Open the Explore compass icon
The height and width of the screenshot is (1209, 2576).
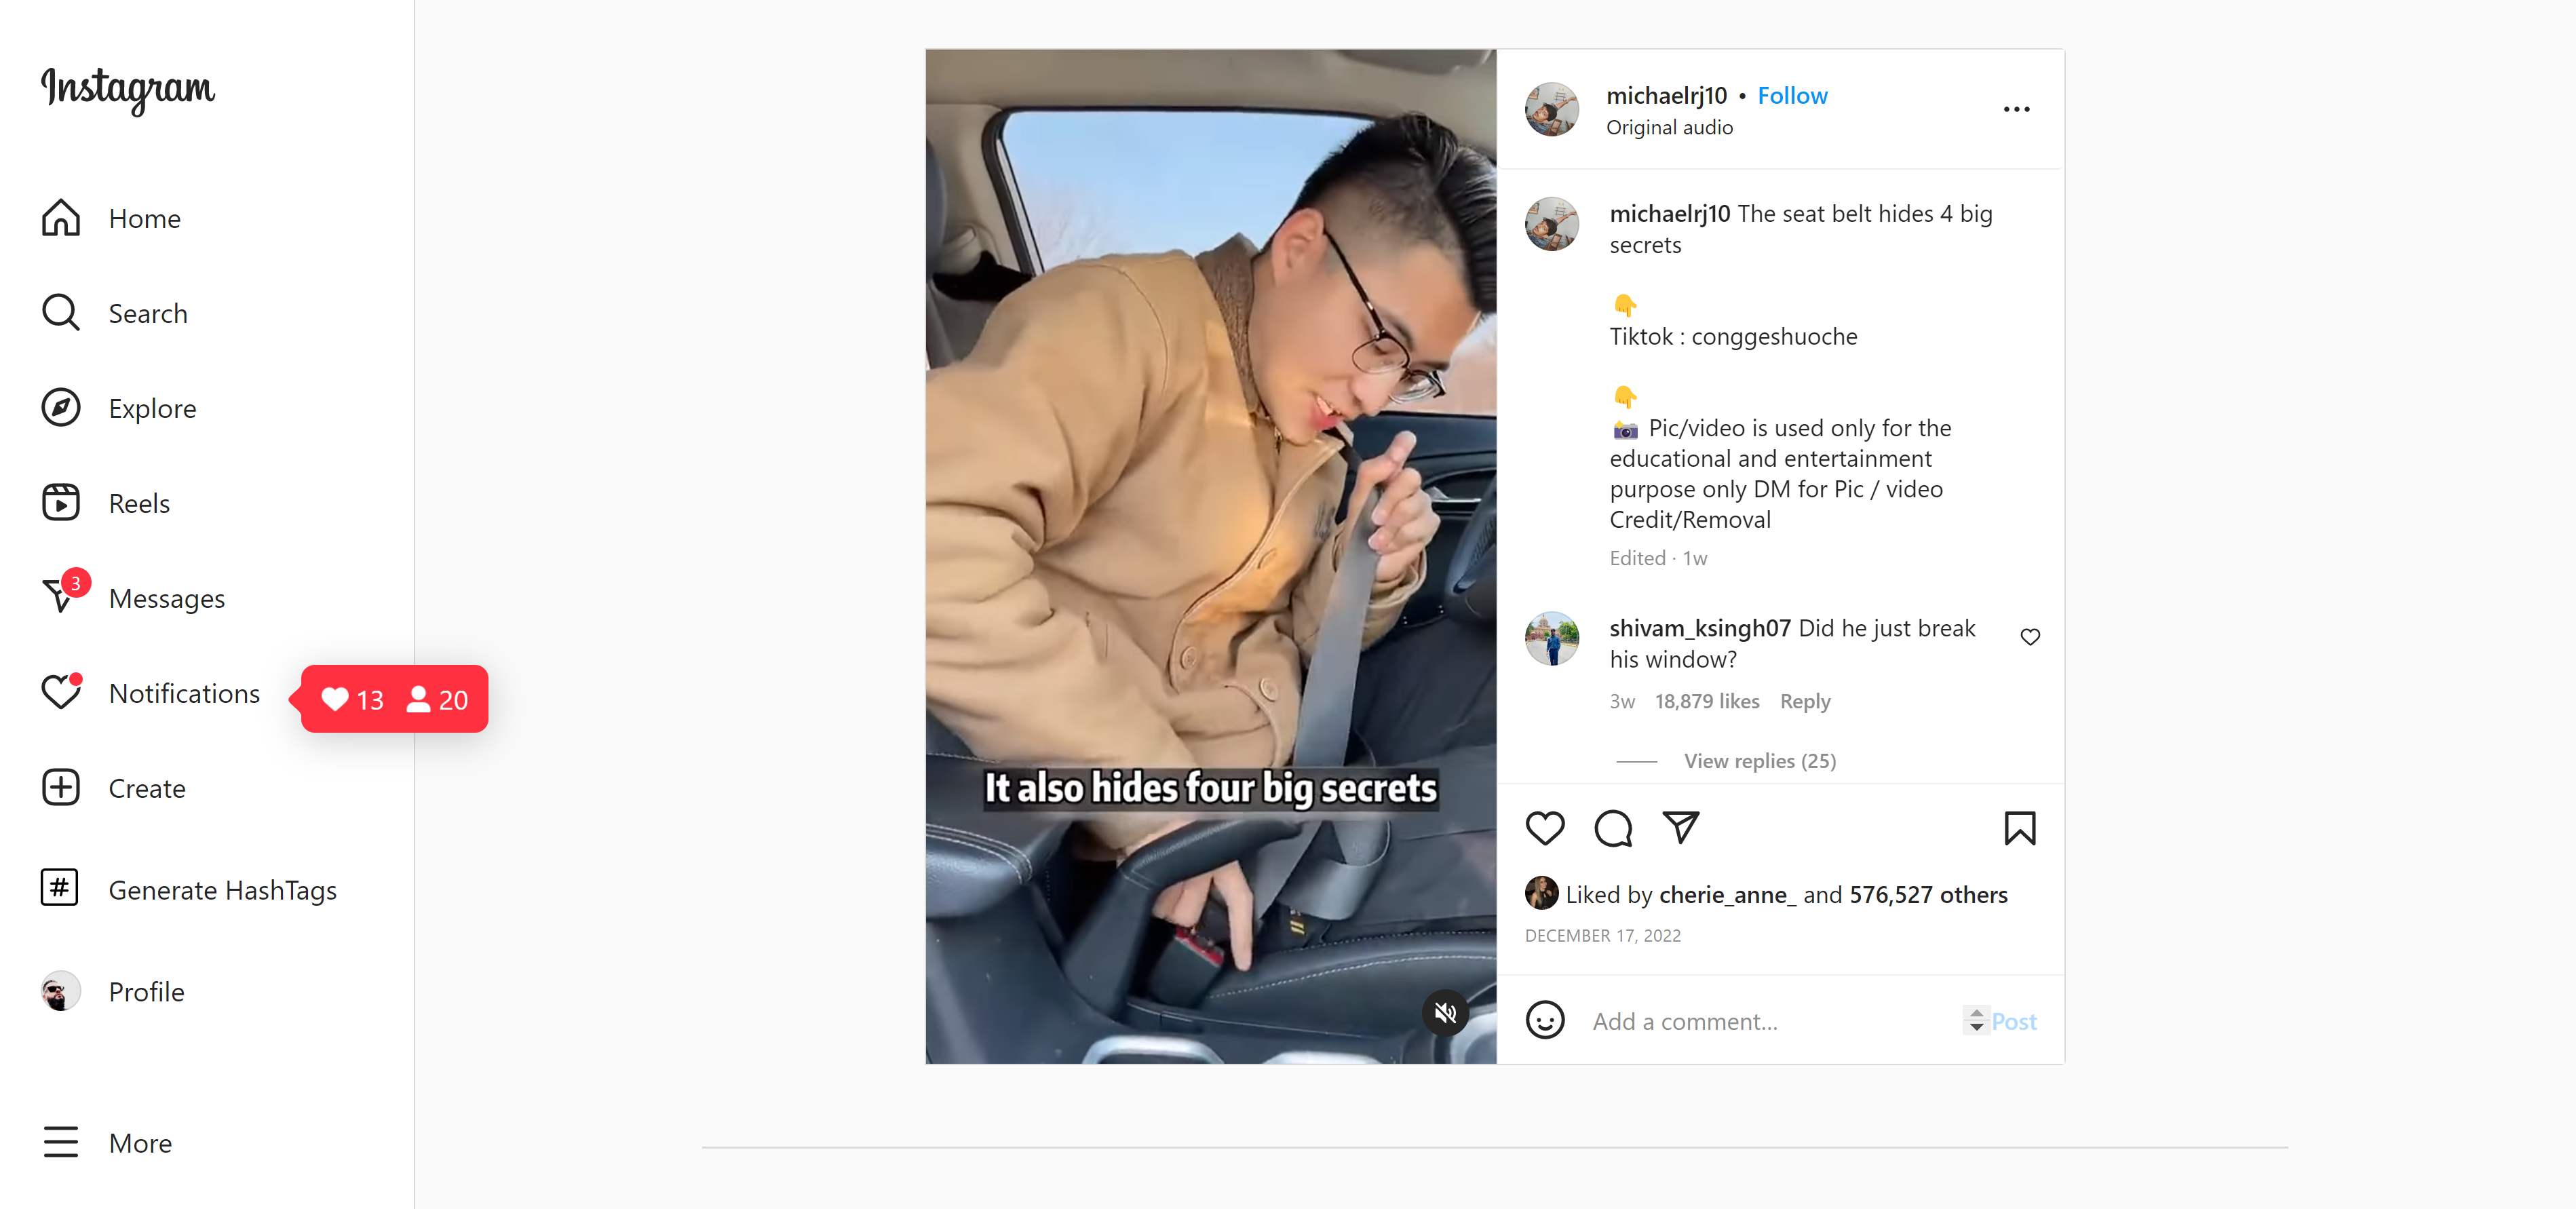(61, 407)
